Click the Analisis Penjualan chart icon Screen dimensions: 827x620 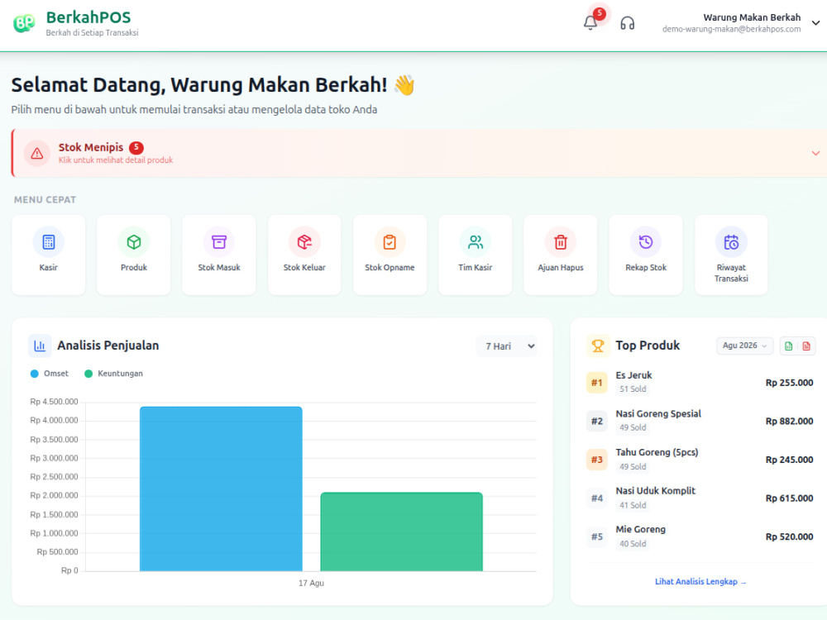[40, 346]
